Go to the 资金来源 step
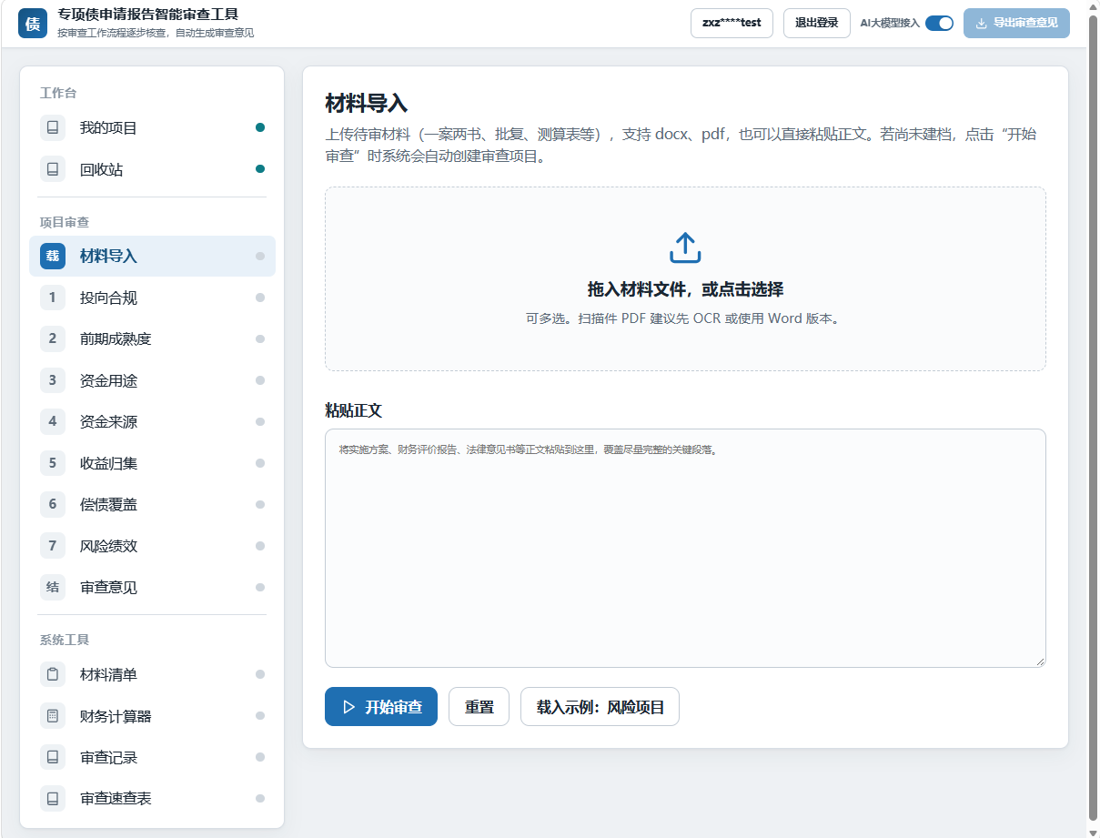Screen dimensions: 1100x838 (x=152, y=421)
